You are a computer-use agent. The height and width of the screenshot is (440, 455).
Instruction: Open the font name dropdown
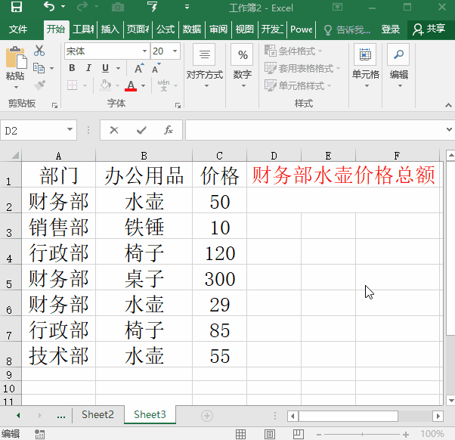coord(143,51)
